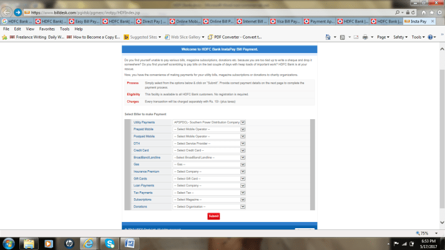The width and height of the screenshot is (445, 250).
Task: Open the HP taskbar icon
Action: coord(69,244)
